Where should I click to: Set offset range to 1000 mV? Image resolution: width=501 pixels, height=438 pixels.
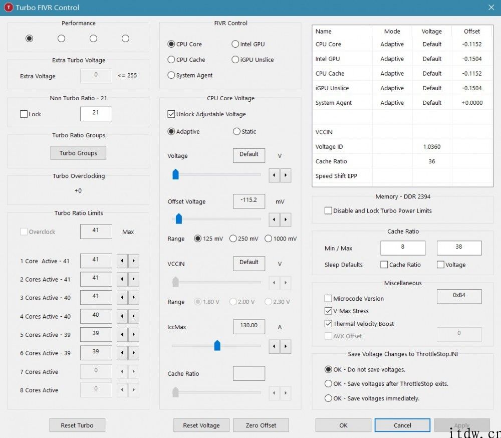pos(281,239)
